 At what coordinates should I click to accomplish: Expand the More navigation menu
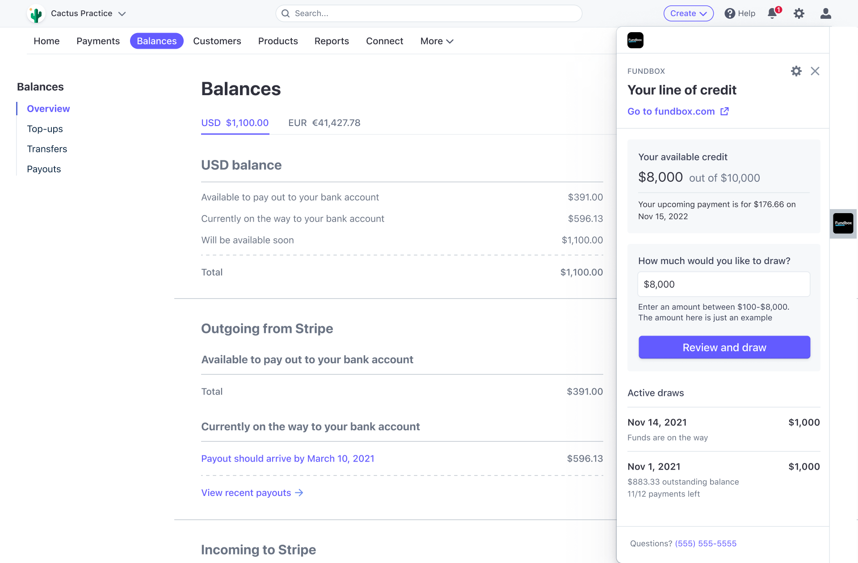[436, 41]
